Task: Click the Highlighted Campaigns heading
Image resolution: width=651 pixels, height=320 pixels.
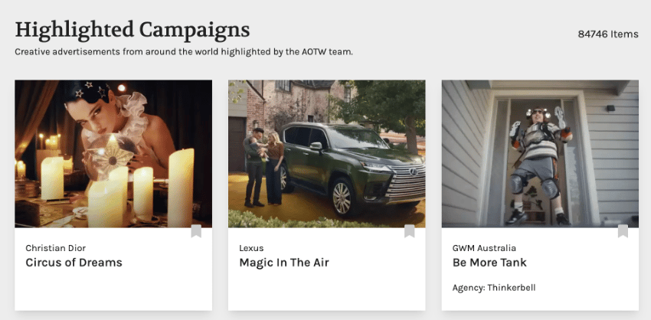Action: coord(132,31)
